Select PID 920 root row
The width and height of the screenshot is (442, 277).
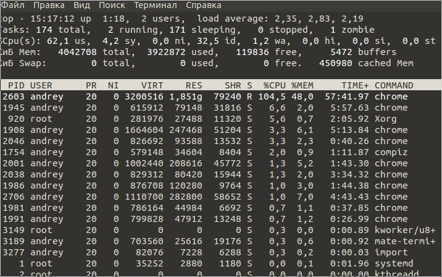221,119
